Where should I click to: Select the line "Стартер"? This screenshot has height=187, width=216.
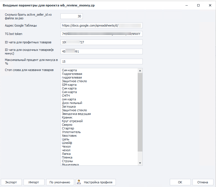click(x=68, y=128)
